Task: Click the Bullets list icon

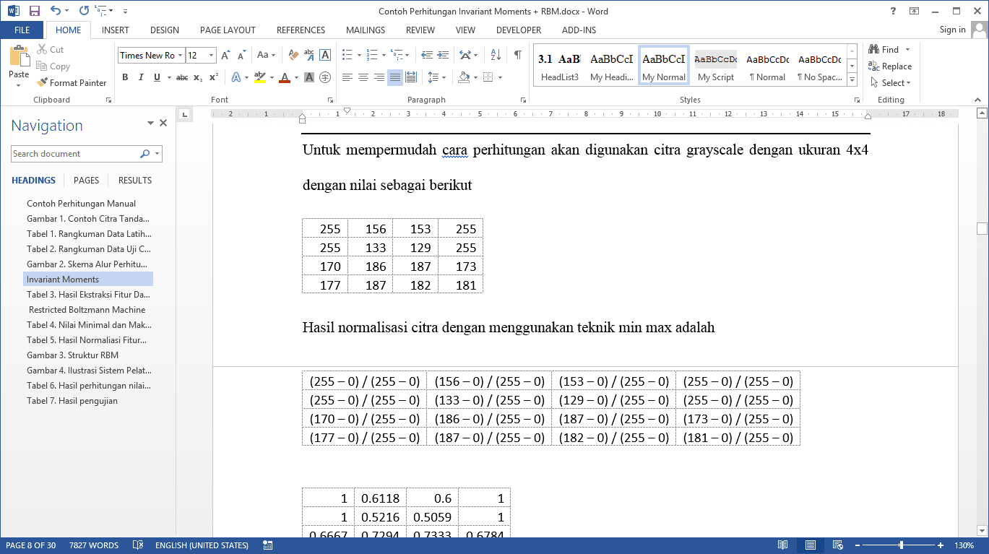Action: pyautogui.click(x=347, y=55)
